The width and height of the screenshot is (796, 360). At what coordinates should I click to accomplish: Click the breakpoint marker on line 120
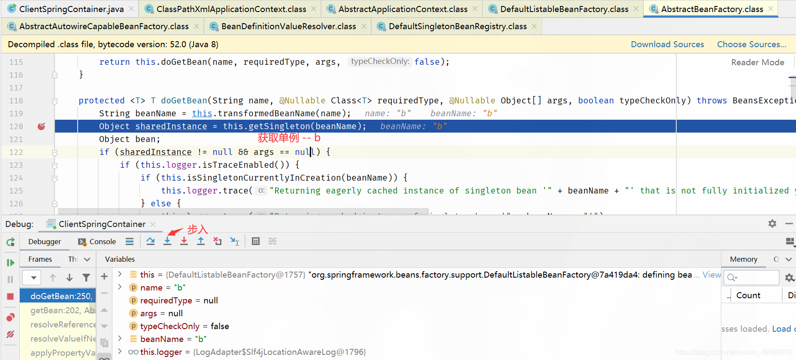point(41,126)
